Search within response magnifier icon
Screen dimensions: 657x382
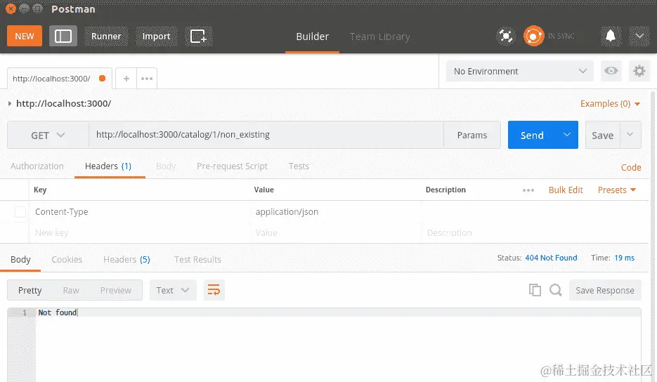click(x=556, y=290)
